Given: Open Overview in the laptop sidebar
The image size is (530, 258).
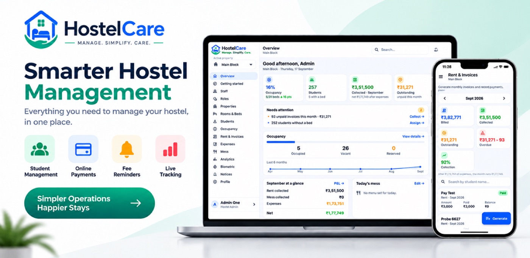Looking at the screenshot, I should (x=234, y=76).
